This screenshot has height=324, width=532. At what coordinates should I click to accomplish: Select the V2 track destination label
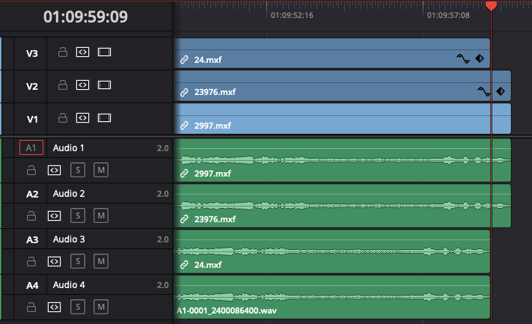tap(32, 87)
